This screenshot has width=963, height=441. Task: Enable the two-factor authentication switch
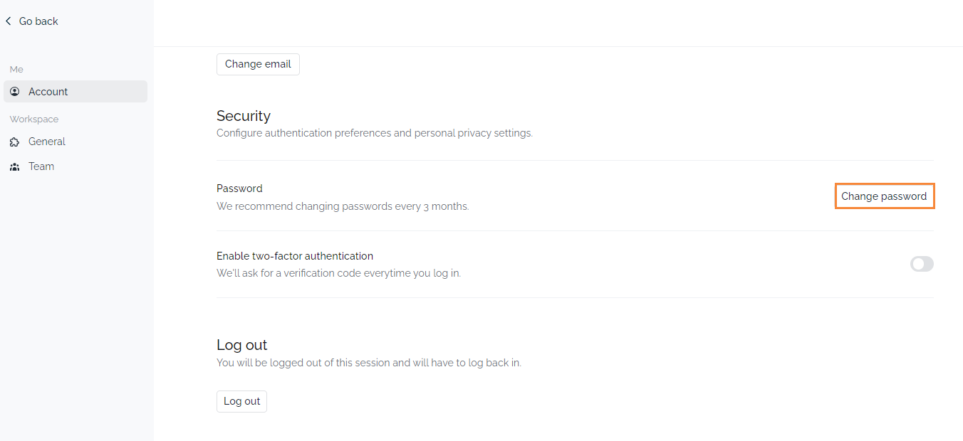pyautogui.click(x=922, y=264)
